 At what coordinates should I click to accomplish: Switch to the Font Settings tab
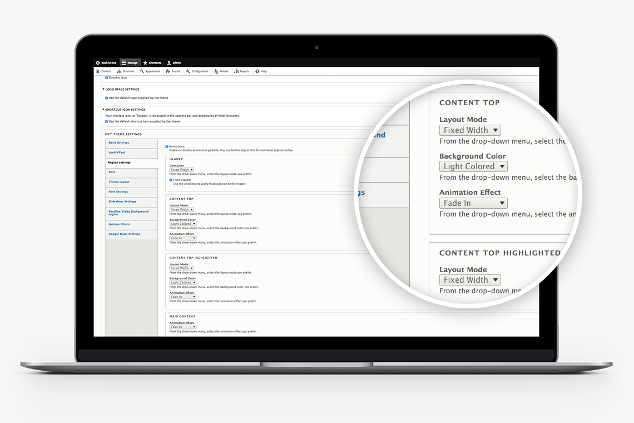click(x=118, y=192)
